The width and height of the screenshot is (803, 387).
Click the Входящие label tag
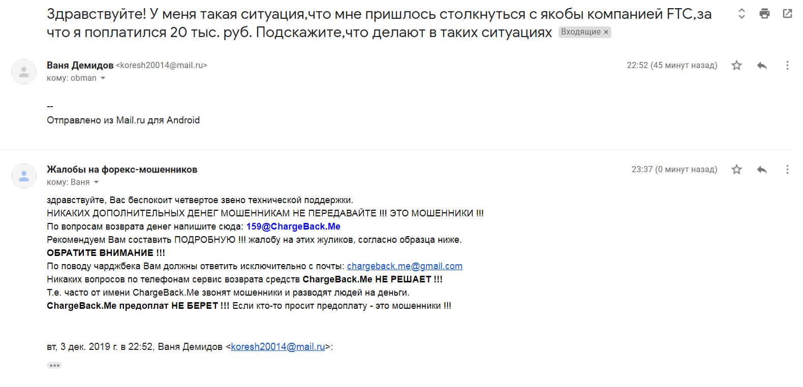(x=580, y=32)
